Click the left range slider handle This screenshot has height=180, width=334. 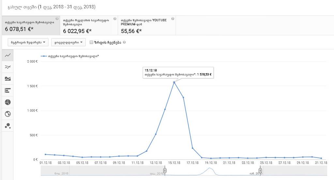165,171
